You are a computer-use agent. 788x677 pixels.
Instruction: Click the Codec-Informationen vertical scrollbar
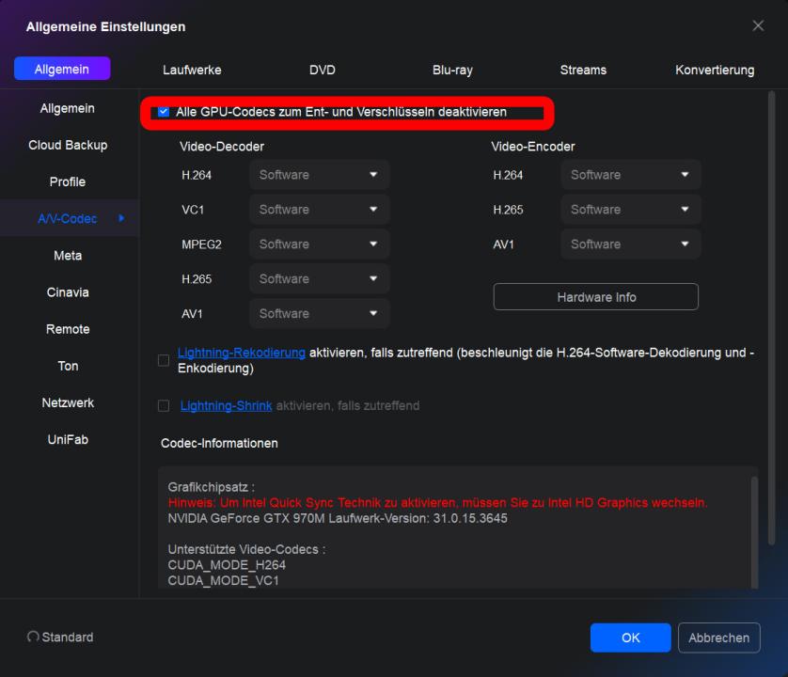[752, 527]
